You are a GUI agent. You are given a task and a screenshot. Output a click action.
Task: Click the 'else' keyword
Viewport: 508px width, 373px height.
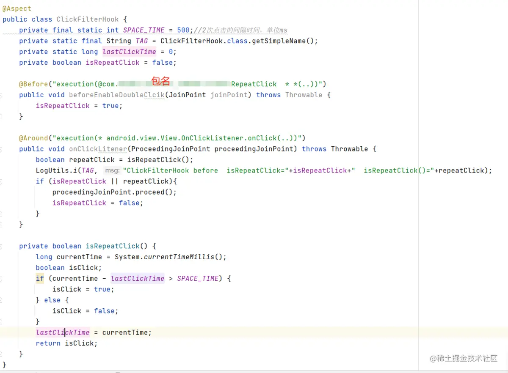52,300
